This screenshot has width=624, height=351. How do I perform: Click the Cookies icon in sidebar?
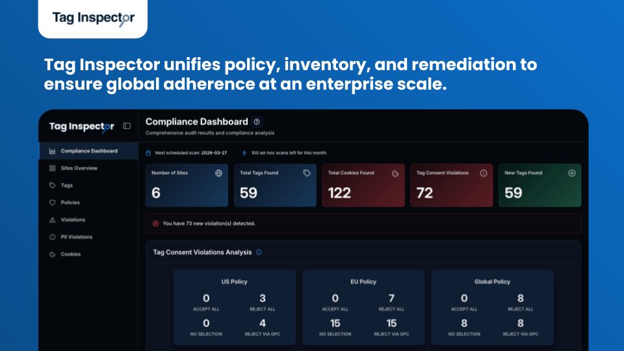pyautogui.click(x=52, y=254)
